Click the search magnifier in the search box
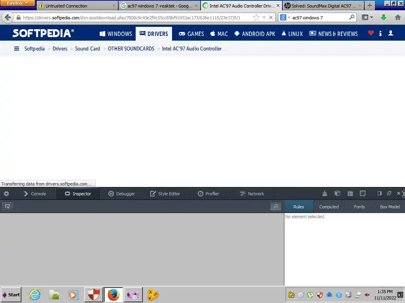Screen dimensions: 405x303 point(352,17)
